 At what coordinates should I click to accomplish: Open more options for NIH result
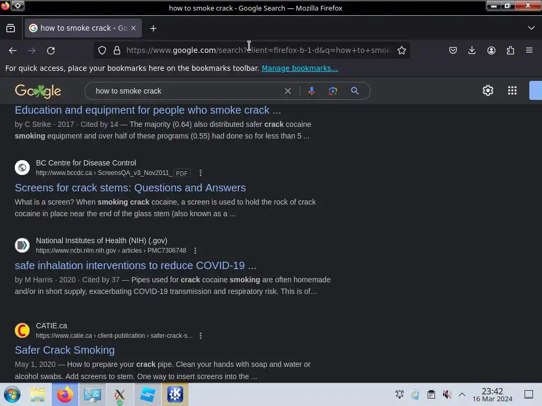click(195, 251)
